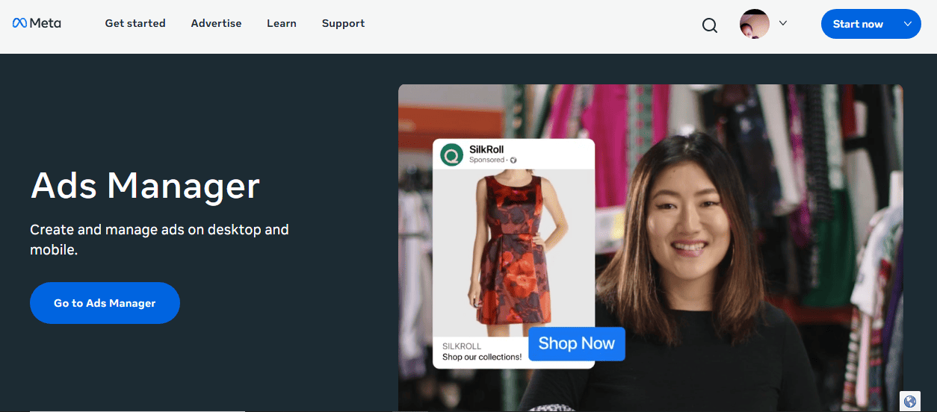Click the Meta logo
The image size is (937, 412).
pos(37,23)
